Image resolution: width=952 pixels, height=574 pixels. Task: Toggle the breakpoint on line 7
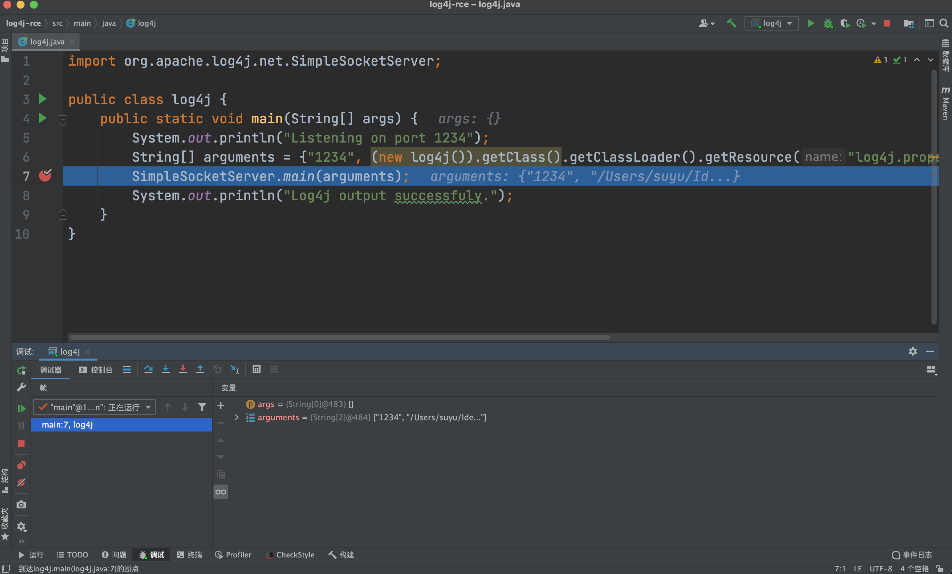[x=45, y=176]
